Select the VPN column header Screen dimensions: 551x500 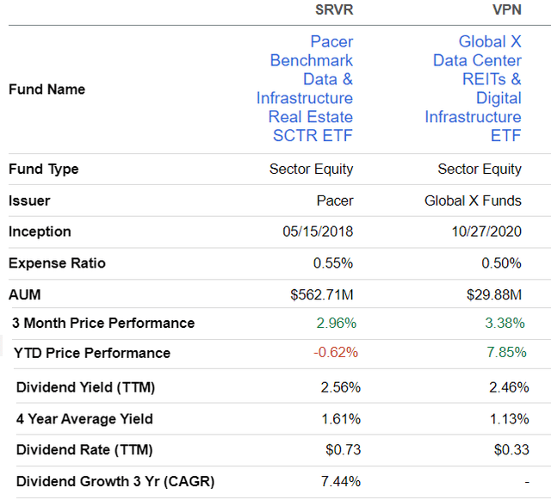[507, 9]
